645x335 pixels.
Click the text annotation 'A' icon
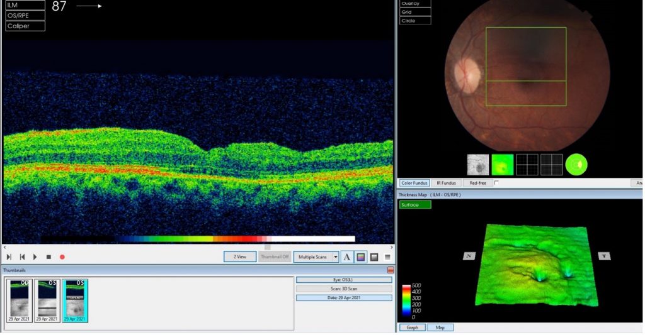pyautogui.click(x=347, y=256)
